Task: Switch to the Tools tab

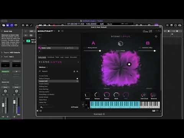Action: [x=57, y=57]
